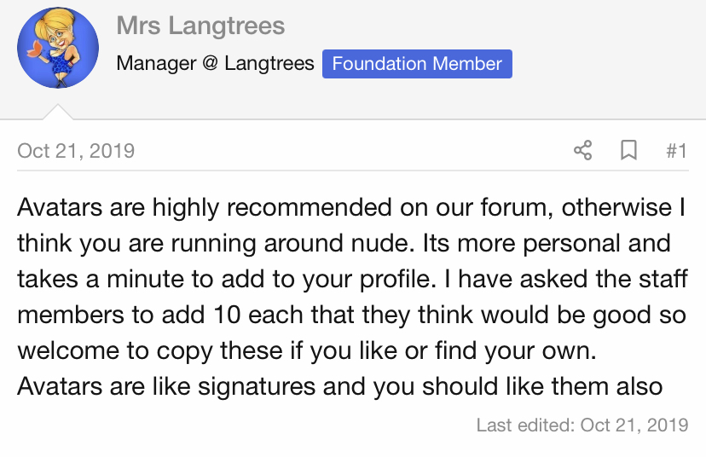
Task: Click the line "welcome to copy these if you like"
Action: pyautogui.click(x=307, y=351)
